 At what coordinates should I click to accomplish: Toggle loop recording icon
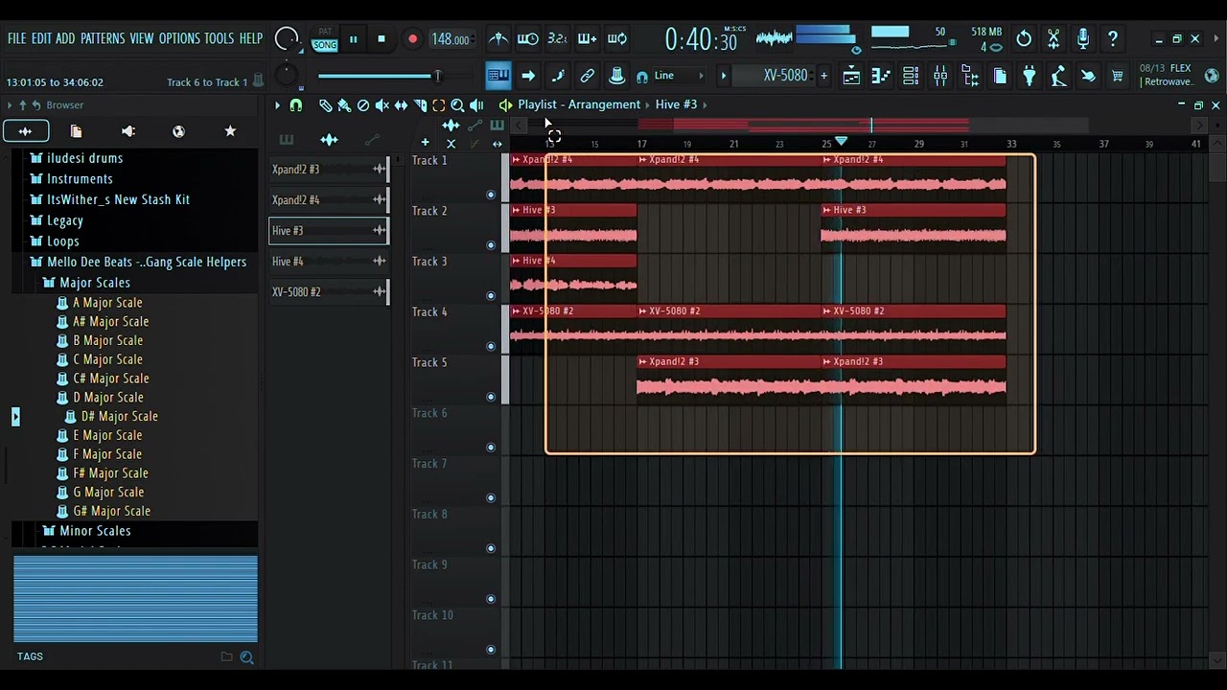[617, 39]
